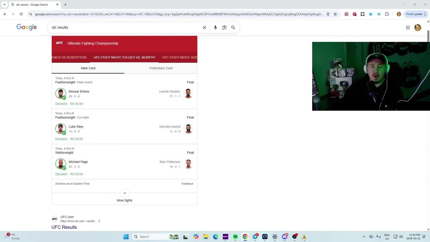Open the Google apps grid
The width and height of the screenshot is (430, 242).
[408, 28]
